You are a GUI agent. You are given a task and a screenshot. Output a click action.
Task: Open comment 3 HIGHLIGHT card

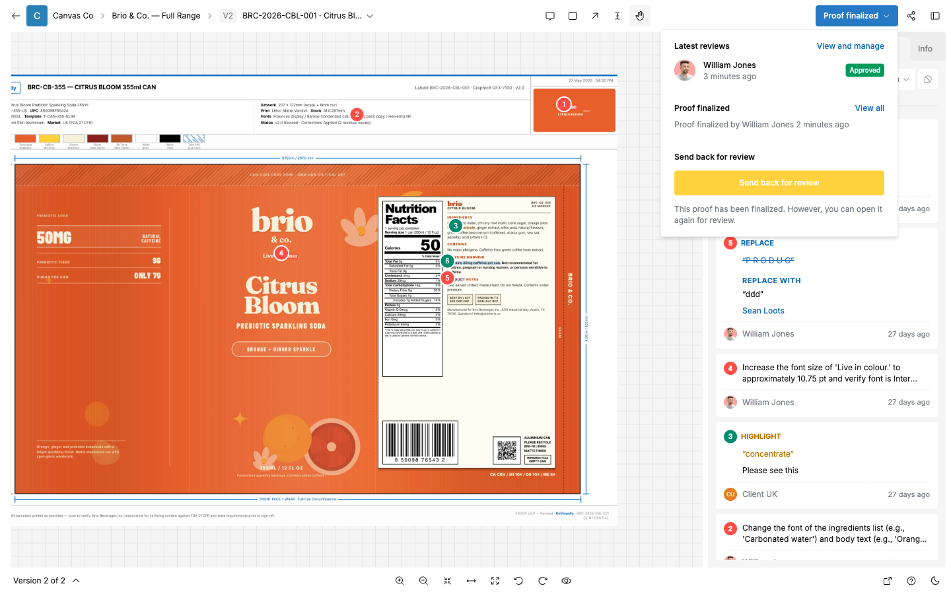click(x=827, y=465)
